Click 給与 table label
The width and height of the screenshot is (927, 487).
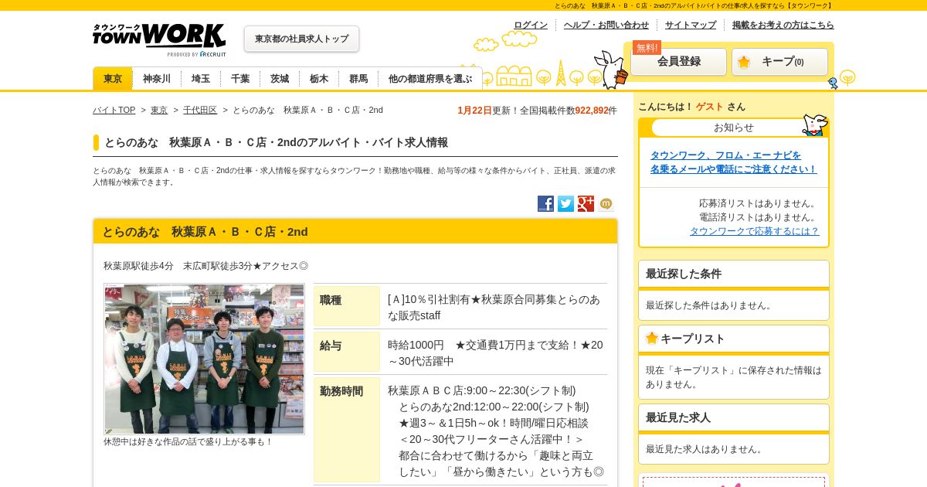click(347, 352)
